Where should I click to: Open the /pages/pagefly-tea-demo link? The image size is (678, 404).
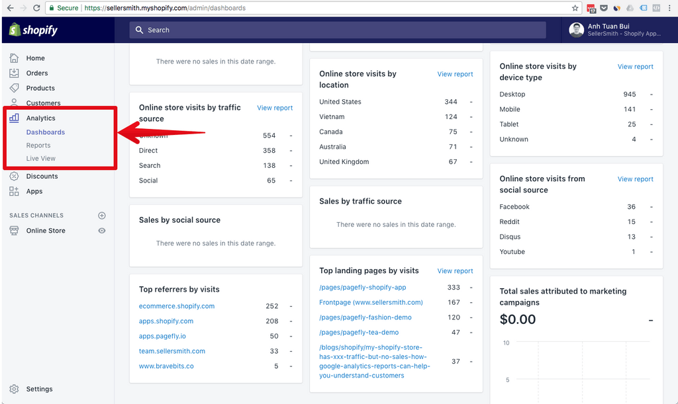point(359,333)
